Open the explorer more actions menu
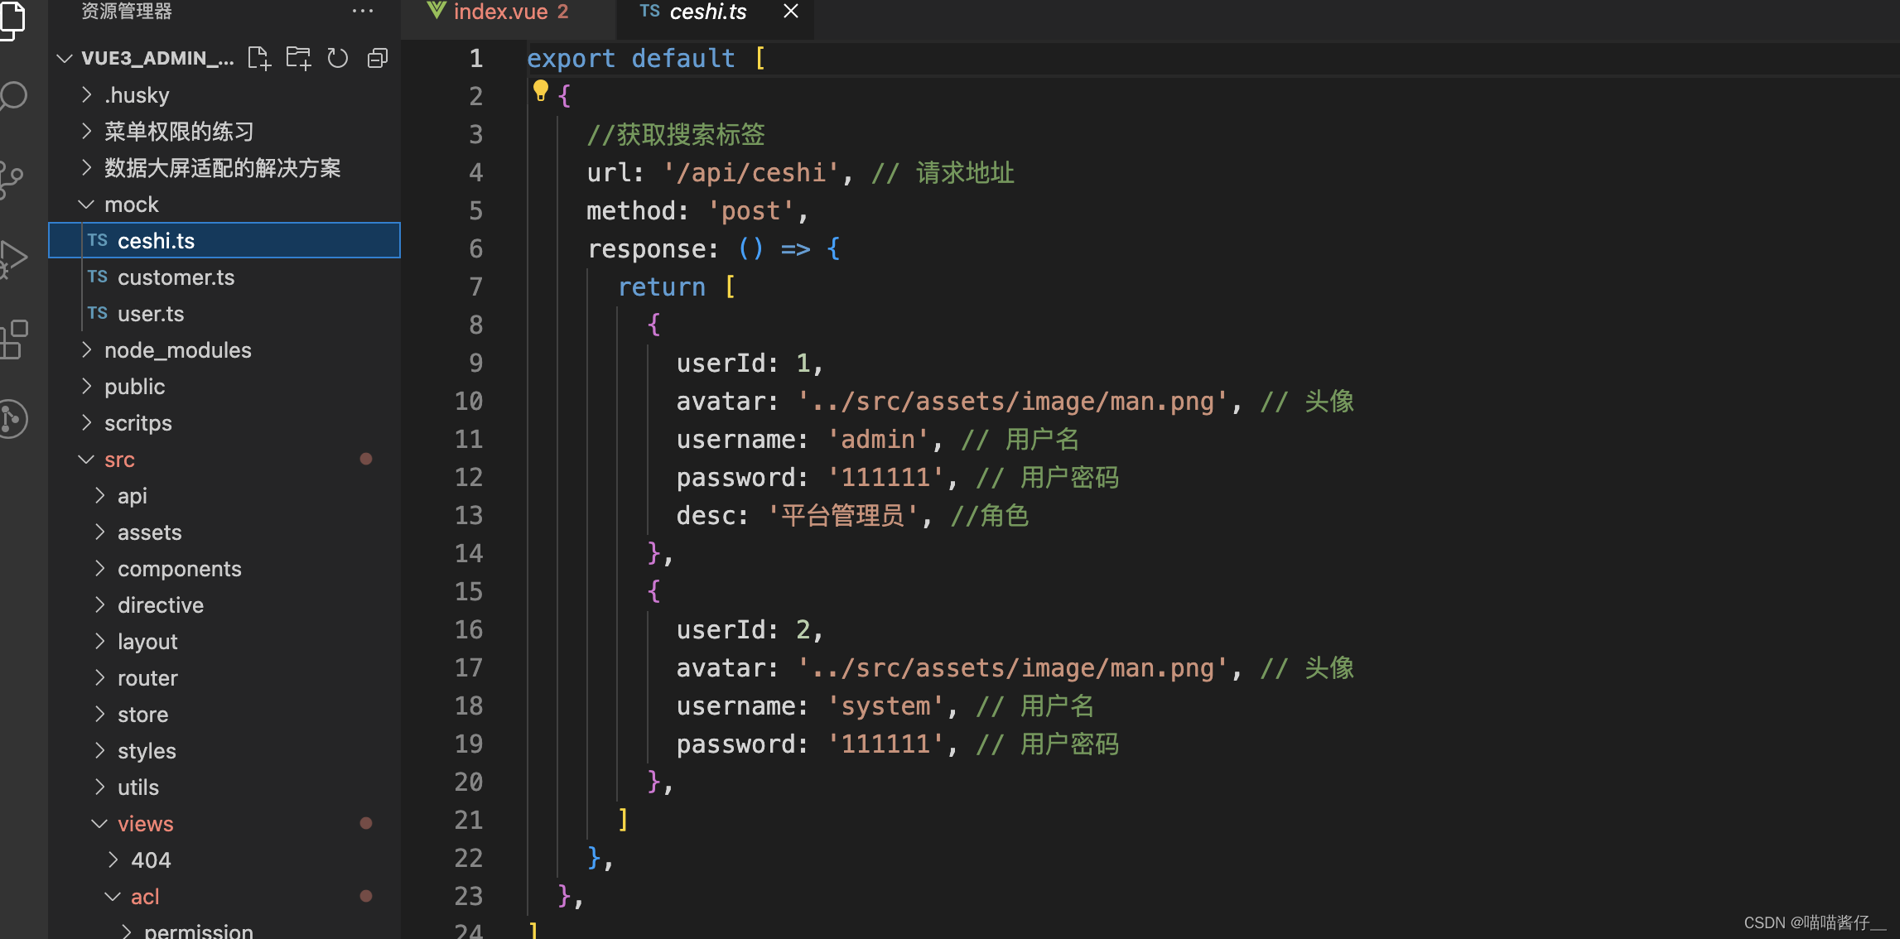This screenshot has width=1900, height=939. click(363, 11)
